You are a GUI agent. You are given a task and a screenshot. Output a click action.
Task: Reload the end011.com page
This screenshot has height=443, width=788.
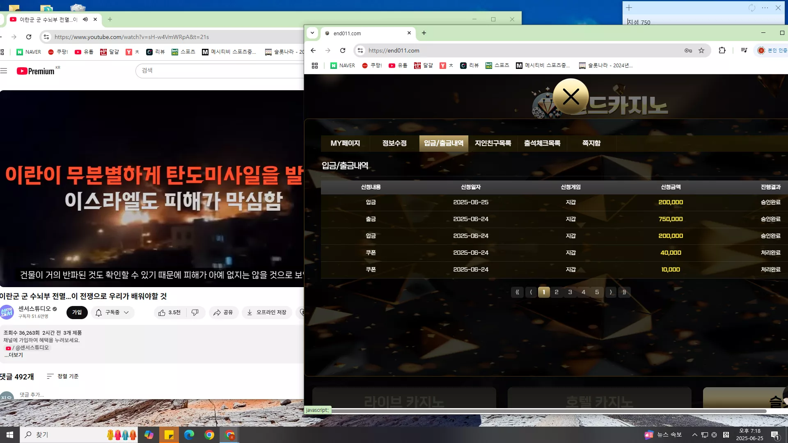(x=343, y=50)
